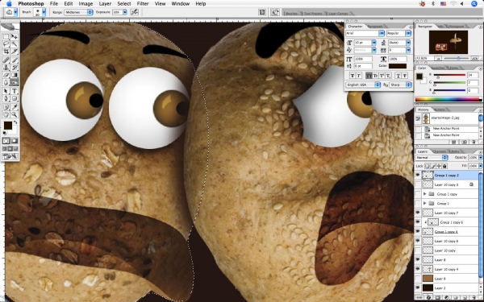This screenshot has height=302, width=484.
Task: Switch to the Channels tab
Action: coord(440,151)
